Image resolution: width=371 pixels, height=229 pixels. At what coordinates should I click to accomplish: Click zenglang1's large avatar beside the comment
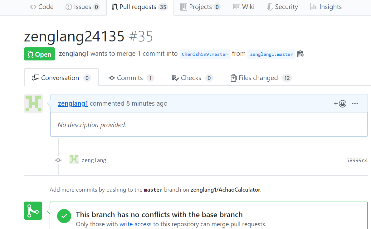(33, 103)
